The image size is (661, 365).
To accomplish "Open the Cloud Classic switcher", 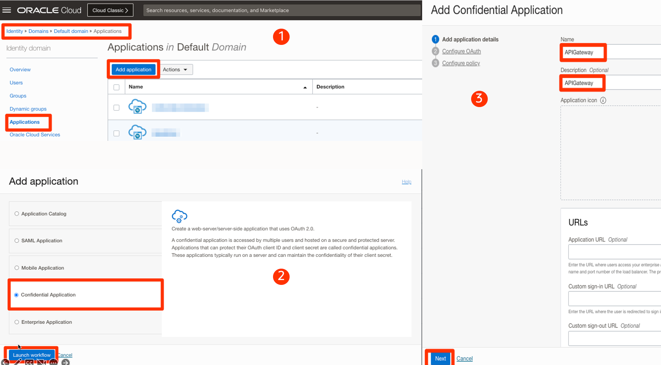I will (x=110, y=10).
